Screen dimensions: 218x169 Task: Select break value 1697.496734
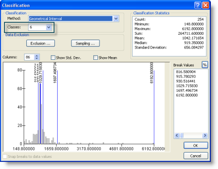click(x=187, y=91)
